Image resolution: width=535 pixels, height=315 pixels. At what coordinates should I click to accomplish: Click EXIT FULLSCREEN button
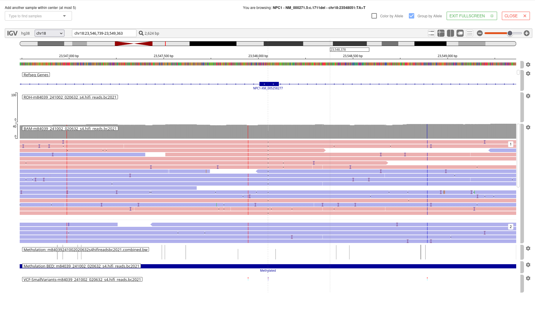[x=472, y=16]
